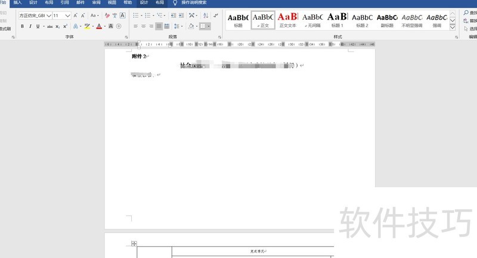Apply yellow text highlight
This screenshot has height=258, width=477.
87,26
